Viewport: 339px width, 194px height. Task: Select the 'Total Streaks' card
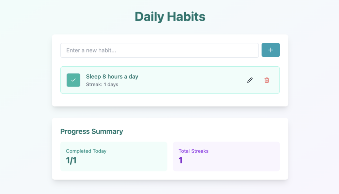pyautogui.click(x=226, y=156)
